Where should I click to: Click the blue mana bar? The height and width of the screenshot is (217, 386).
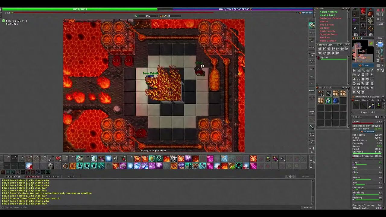point(236,9)
